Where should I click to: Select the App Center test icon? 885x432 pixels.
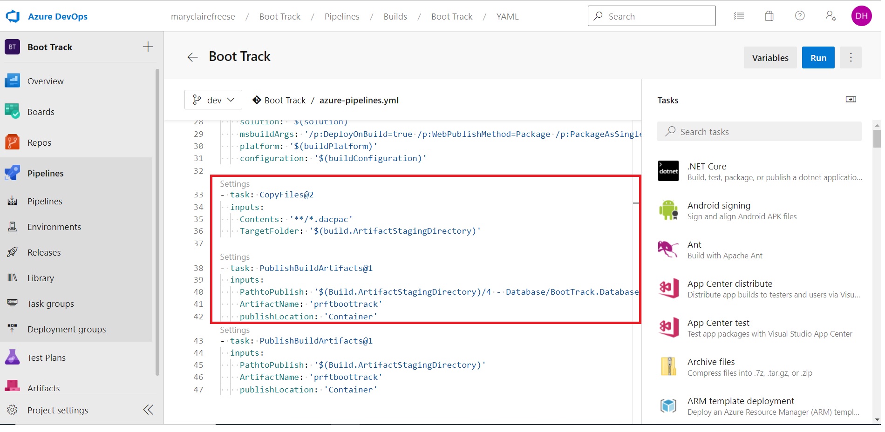(x=668, y=328)
